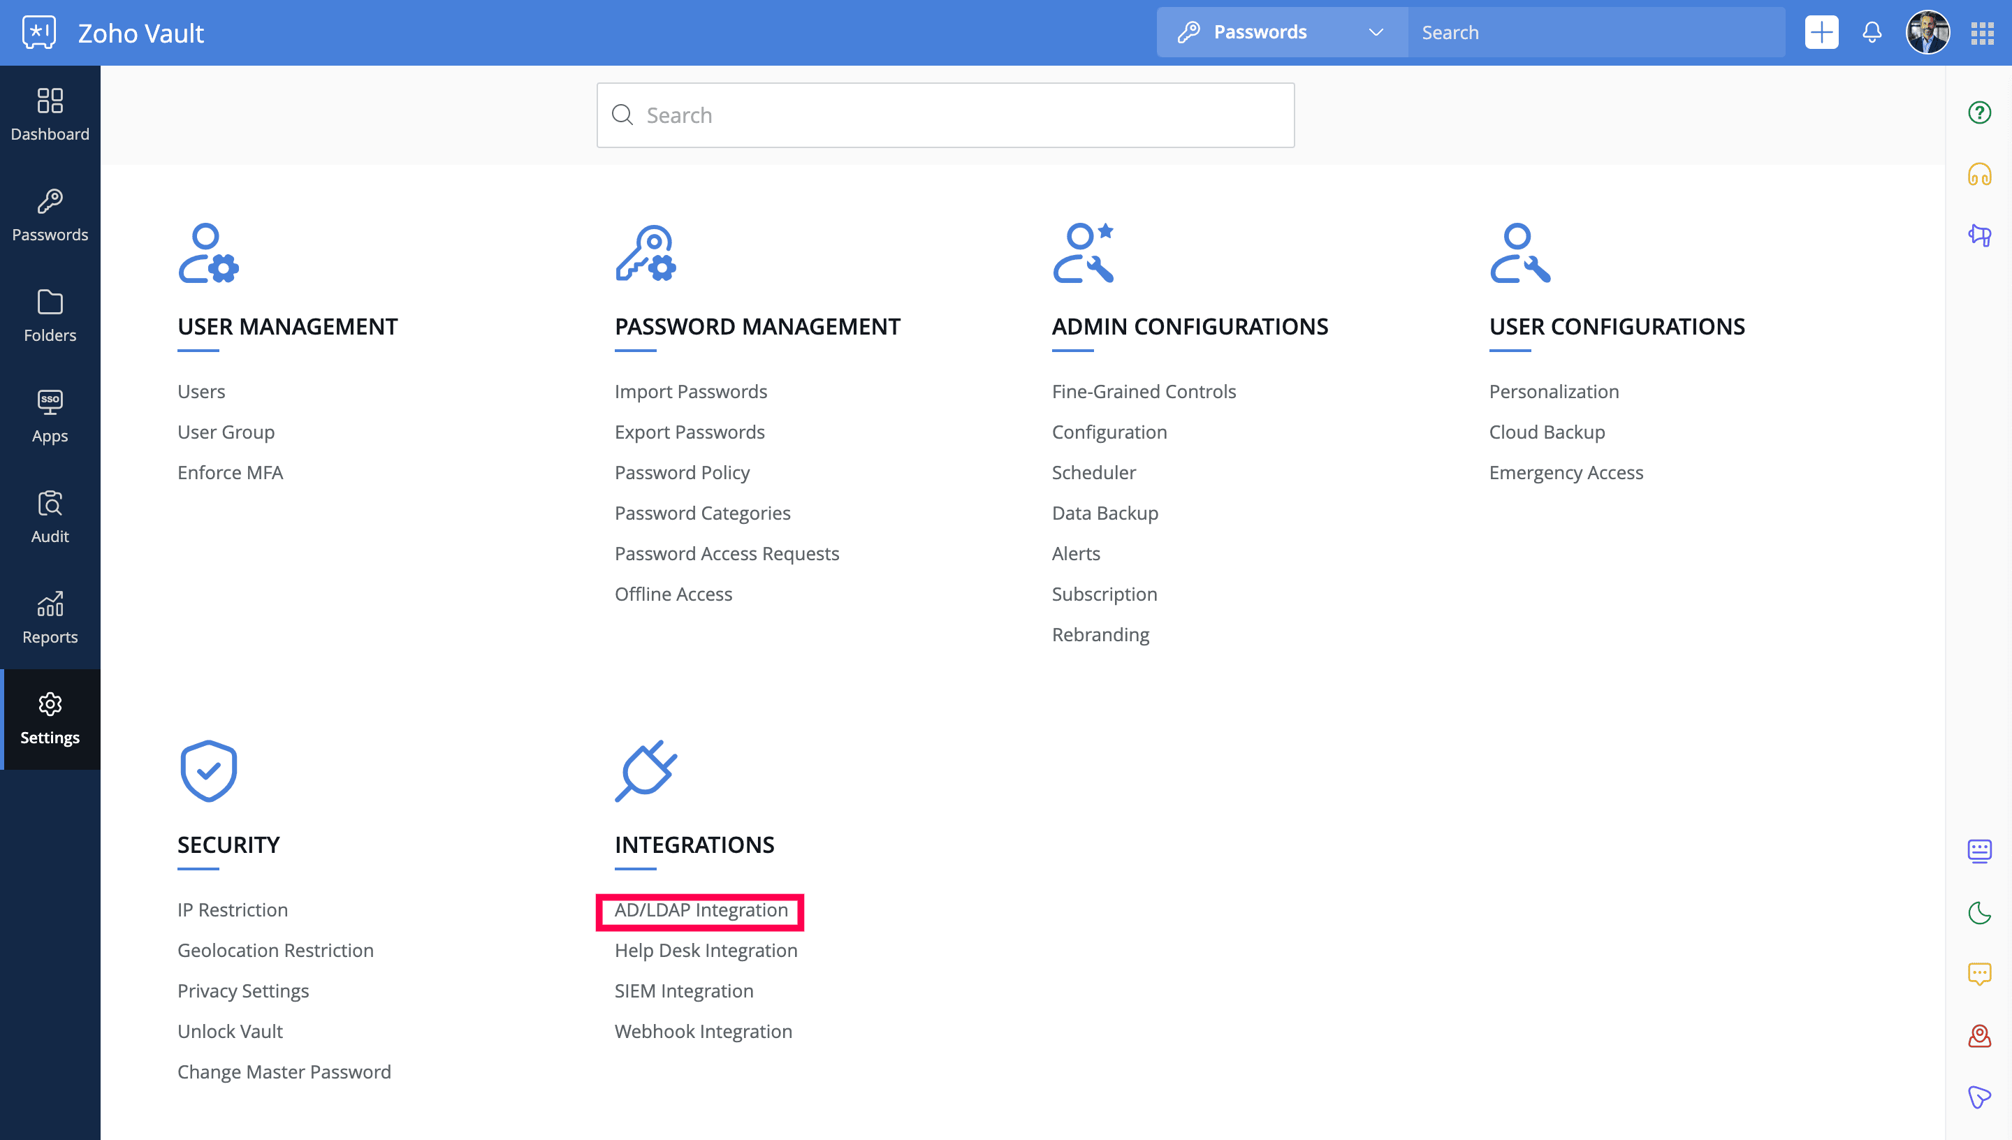Open Enforce MFA settings link
Image resolution: width=2012 pixels, height=1140 pixels.
click(x=230, y=472)
